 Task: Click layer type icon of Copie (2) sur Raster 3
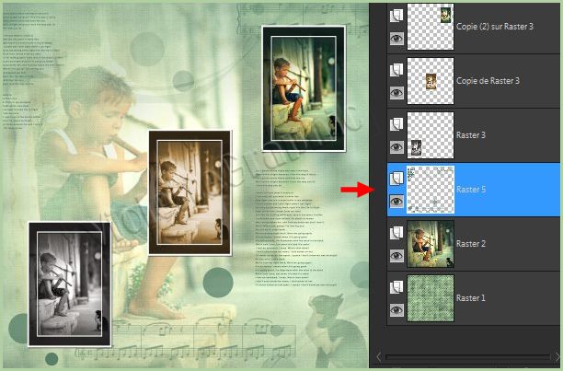click(396, 14)
